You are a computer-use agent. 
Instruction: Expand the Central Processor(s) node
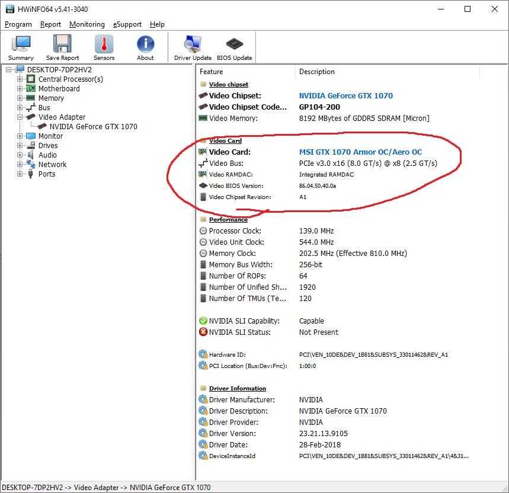click(x=20, y=79)
